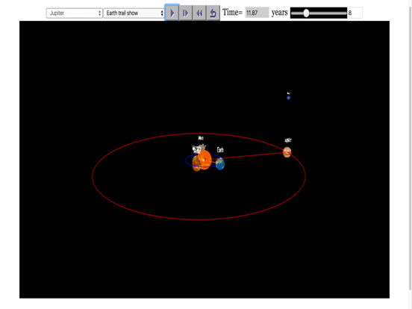
Task: Reset the simulation with the undo arrow
Action: [x=213, y=13]
